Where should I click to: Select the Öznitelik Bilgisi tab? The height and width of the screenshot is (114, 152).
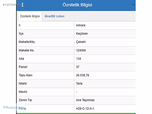point(30,16)
